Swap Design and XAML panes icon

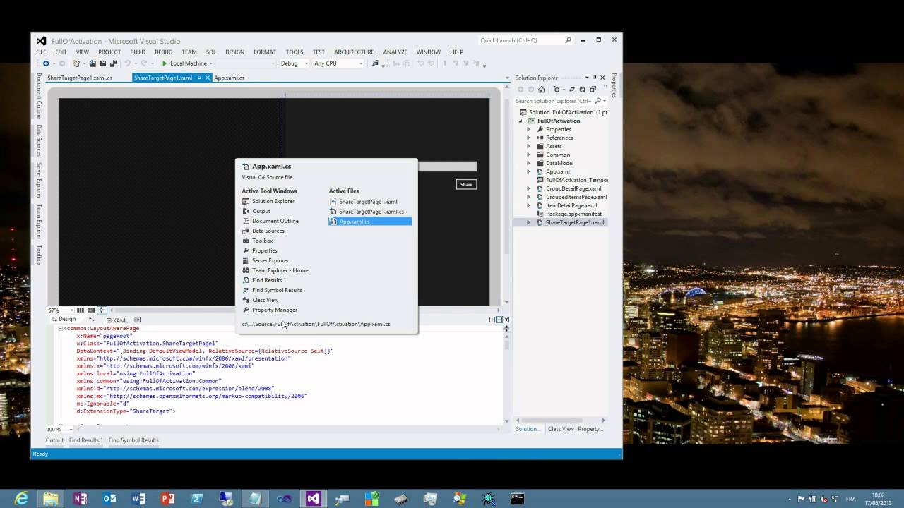[x=91, y=320]
